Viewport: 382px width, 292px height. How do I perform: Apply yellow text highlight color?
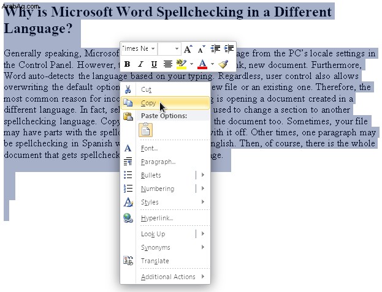(x=181, y=64)
